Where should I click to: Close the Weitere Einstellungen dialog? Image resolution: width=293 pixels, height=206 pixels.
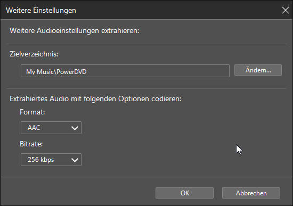(286, 10)
